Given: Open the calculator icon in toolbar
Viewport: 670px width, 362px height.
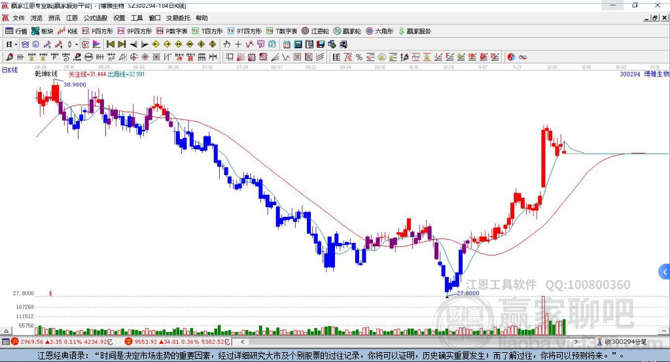Looking at the screenshot, I should point(298,44).
